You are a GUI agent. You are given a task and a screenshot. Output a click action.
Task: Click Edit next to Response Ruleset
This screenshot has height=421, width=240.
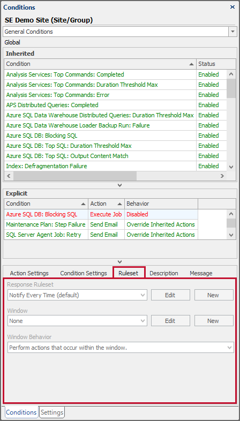pos(170,295)
